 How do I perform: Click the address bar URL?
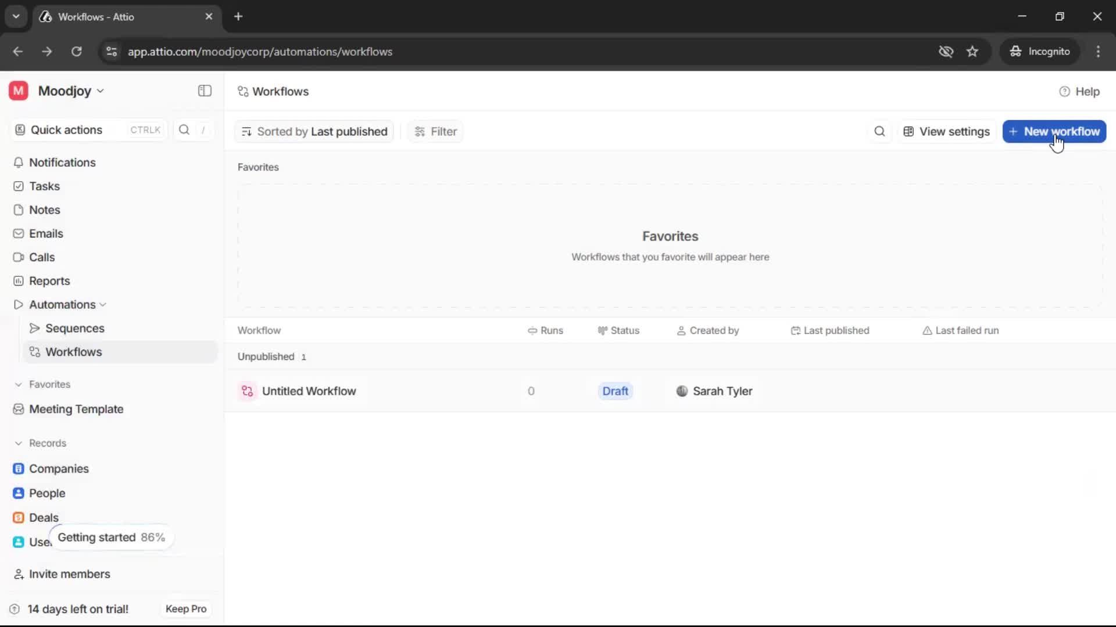point(260,52)
